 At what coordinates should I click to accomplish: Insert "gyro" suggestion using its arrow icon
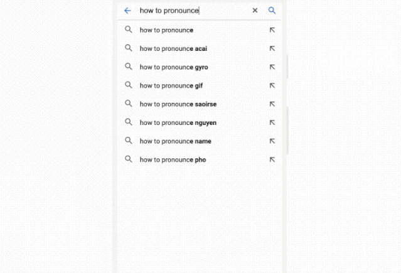coord(272,67)
